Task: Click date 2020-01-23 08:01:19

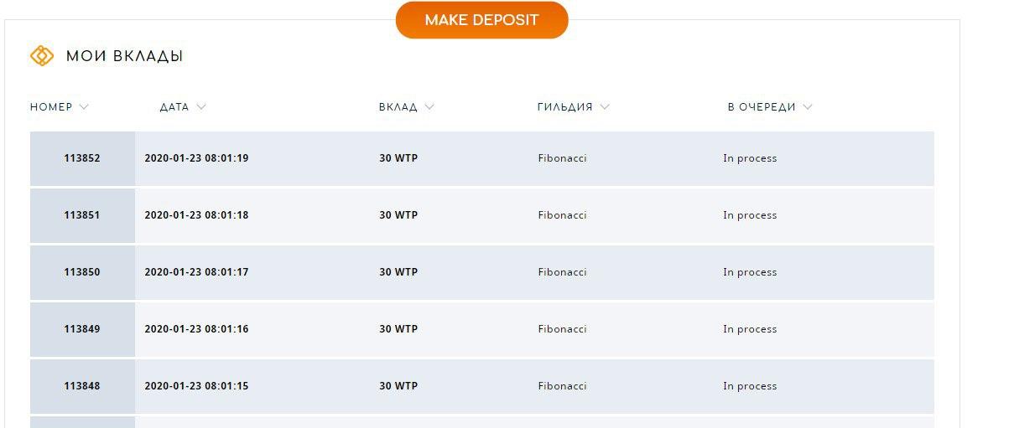Action: click(196, 158)
